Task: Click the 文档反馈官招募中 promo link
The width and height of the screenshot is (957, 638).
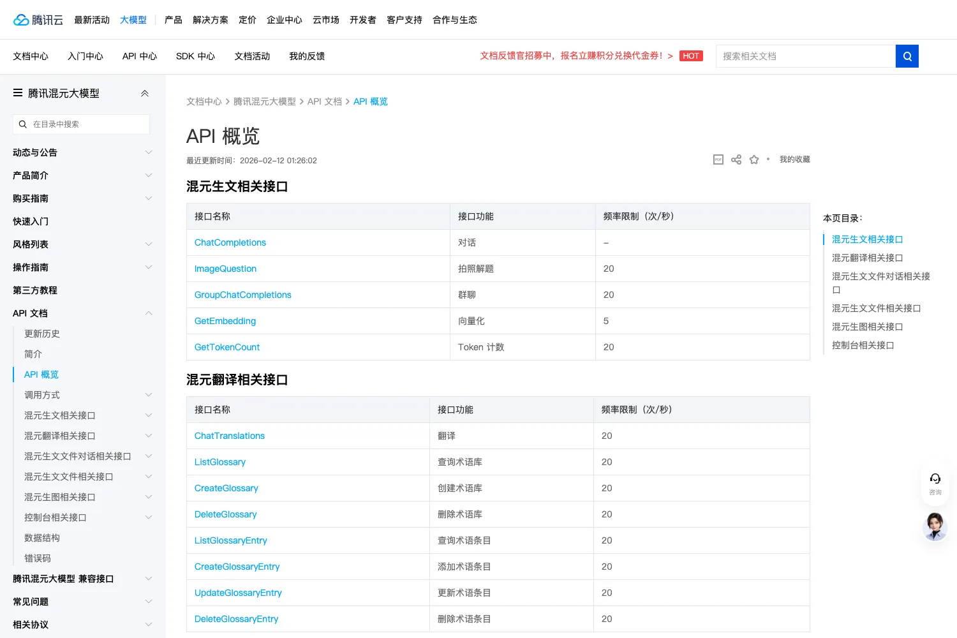Action: coord(576,56)
